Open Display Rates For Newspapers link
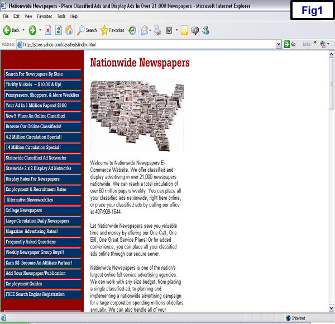Image resolution: width=335 pixels, height=324 pixels. click(42, 179)
